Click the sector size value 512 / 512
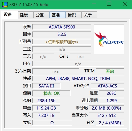The width and height of the screenshot is (132, 131). click(x=106, y=116)
